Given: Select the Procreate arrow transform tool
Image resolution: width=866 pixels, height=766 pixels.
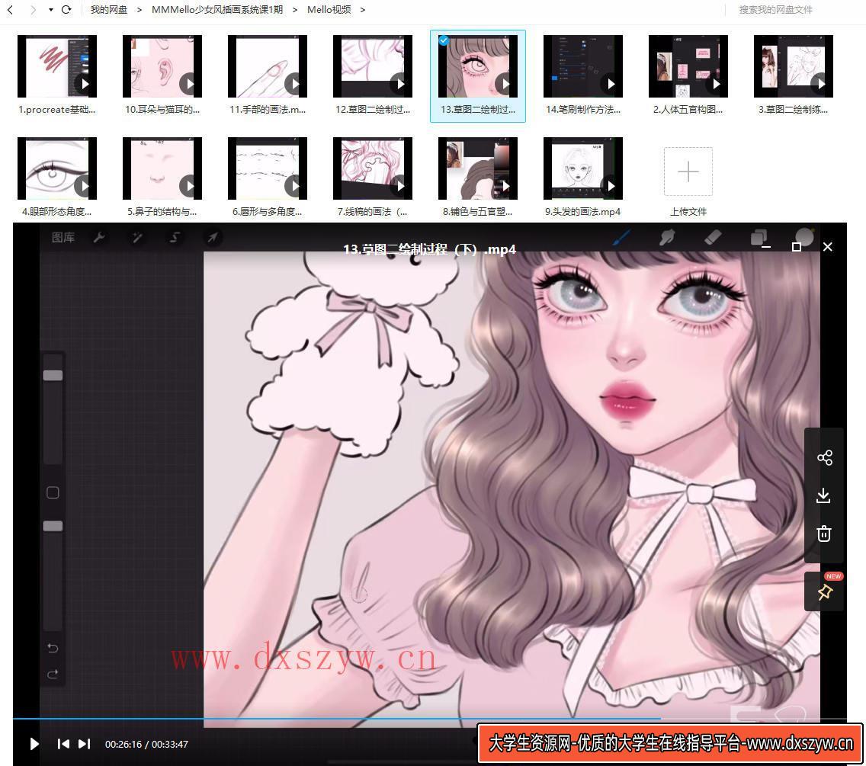Looking at the screenshot, I should click(212, 238).
